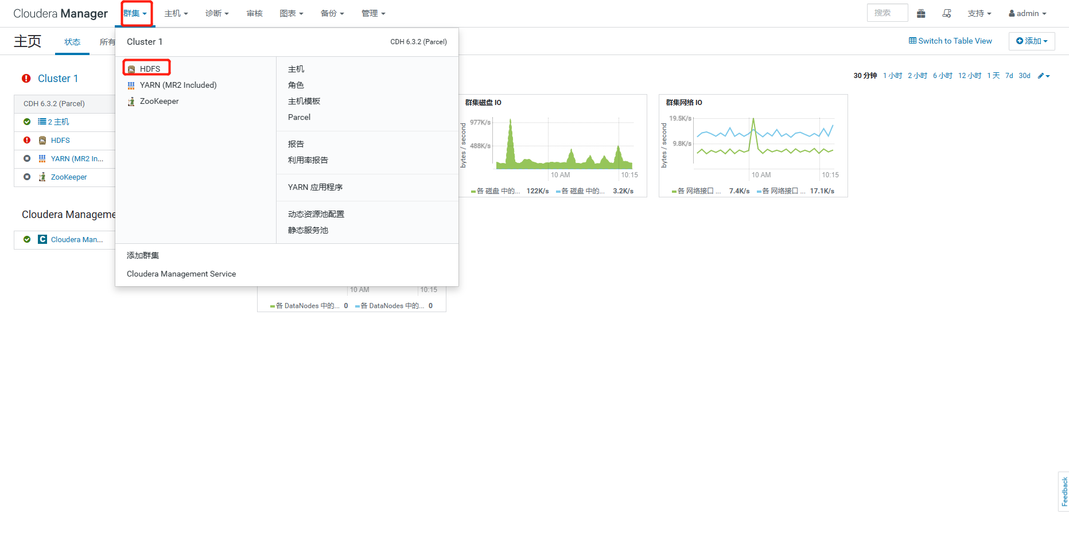Image resolution: width=1069 pixels, height=556 pixels.
Task: Open YARN 应用程序 from the dropdown
Action: pos(315,188)
